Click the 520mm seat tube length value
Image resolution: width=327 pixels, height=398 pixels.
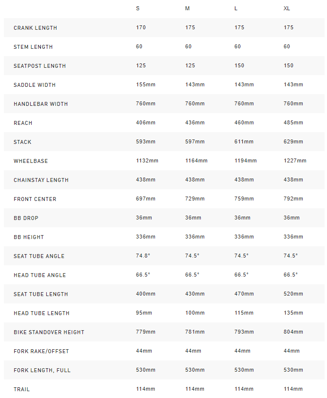293,294
